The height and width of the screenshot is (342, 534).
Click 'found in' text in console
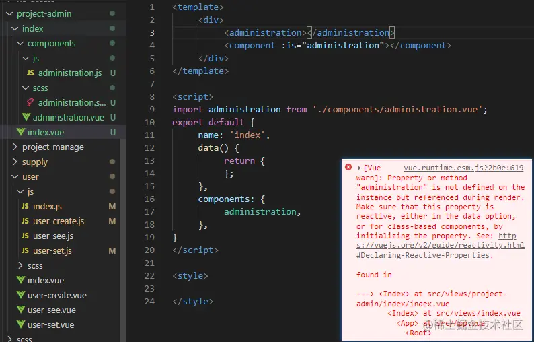coord(374,275)
